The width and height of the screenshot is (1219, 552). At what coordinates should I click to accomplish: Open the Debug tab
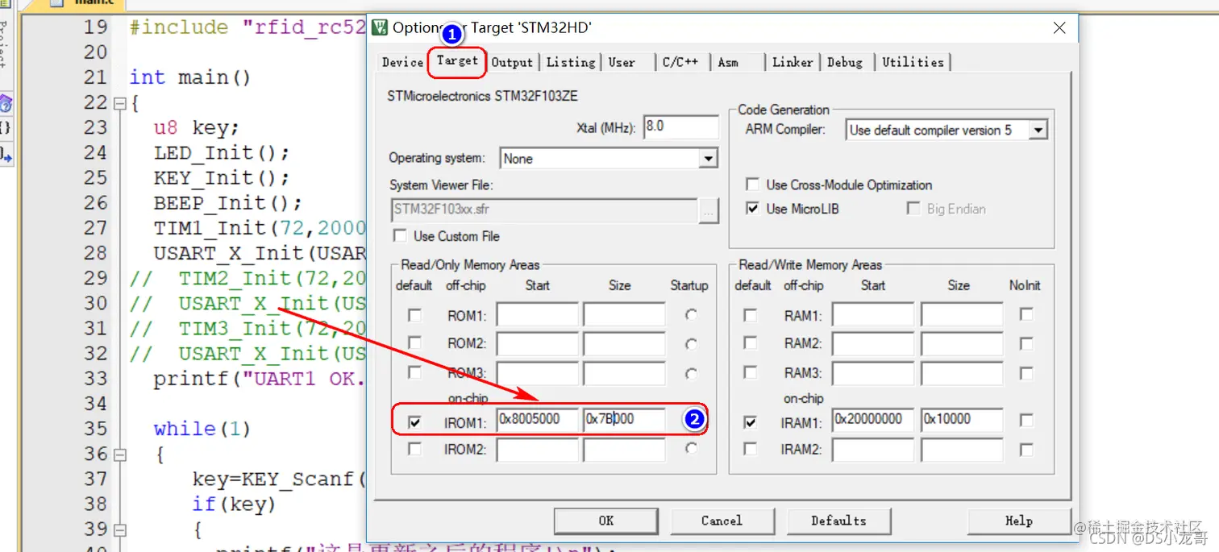tap(844, 62)
